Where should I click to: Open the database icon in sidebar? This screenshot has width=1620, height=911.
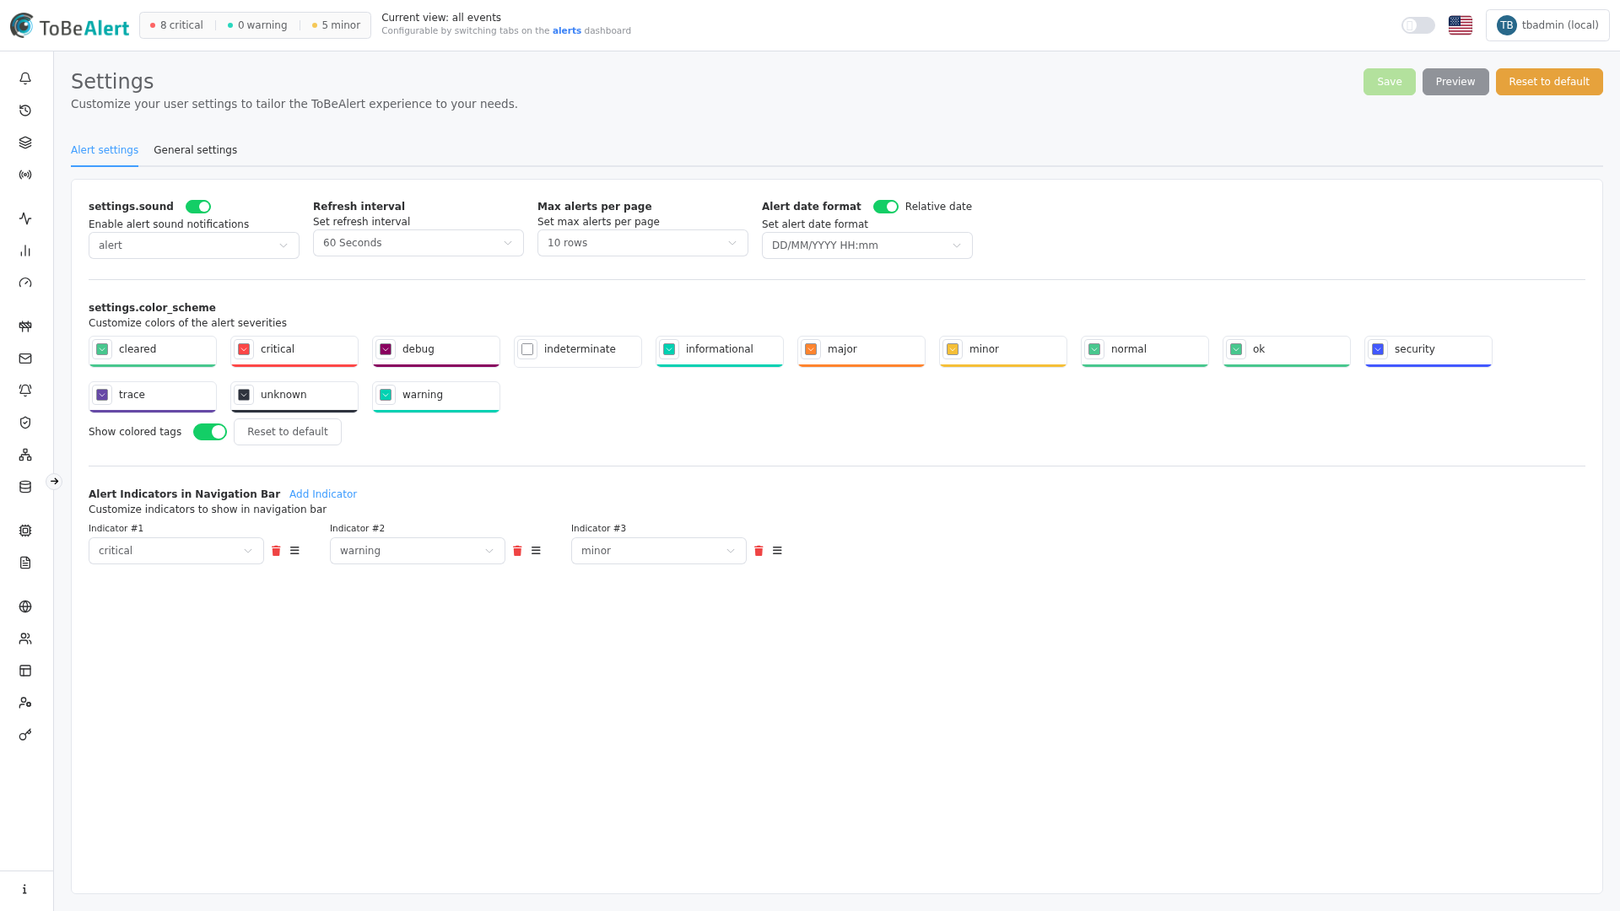click(25, 487)
